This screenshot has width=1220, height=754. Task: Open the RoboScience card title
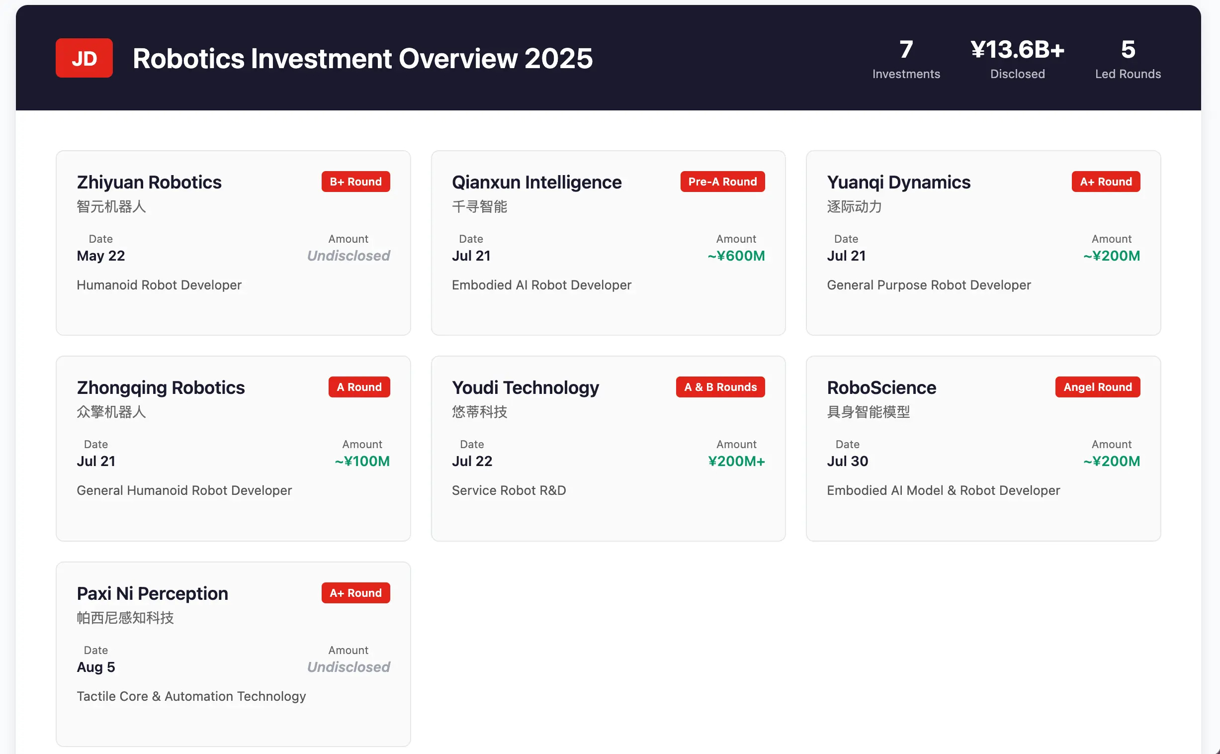[881, 388]
